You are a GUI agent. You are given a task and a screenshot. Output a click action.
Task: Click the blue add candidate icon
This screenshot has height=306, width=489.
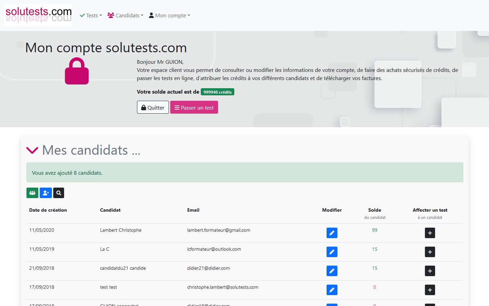(46, 193)
